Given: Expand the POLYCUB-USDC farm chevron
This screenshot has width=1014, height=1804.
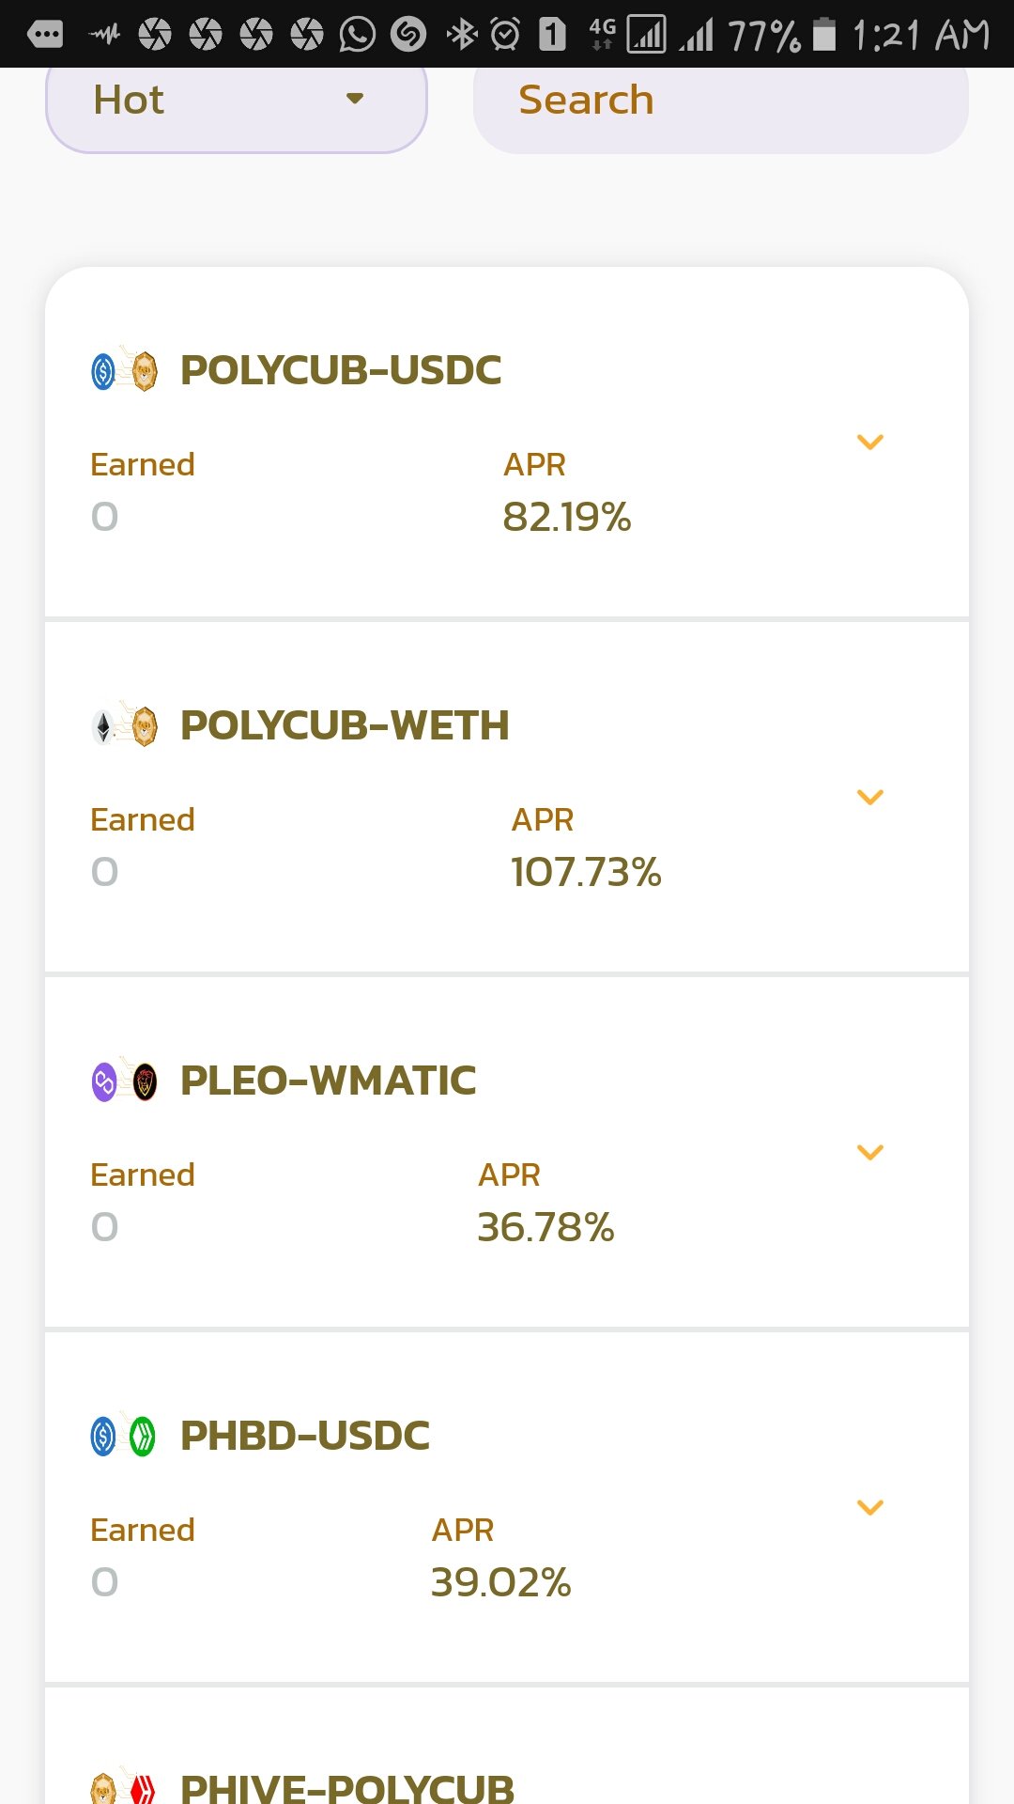Looking at the screenshot, I should (x=870, y=442).
